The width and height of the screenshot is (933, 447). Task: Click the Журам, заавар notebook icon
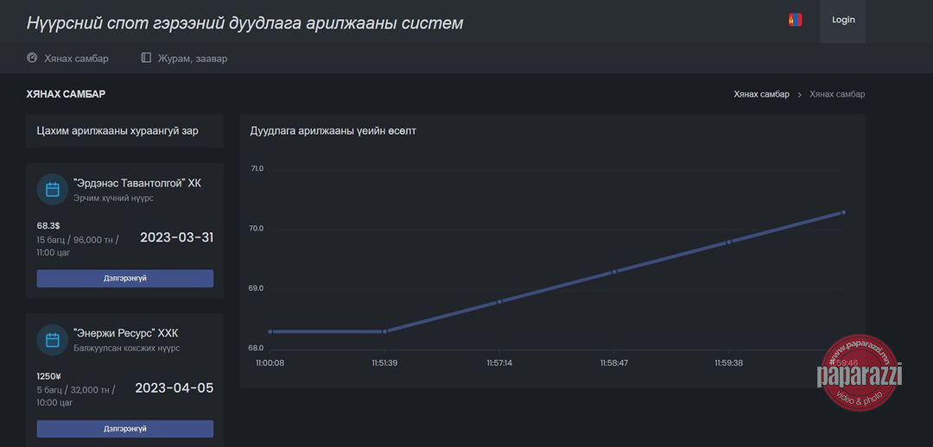146,59
